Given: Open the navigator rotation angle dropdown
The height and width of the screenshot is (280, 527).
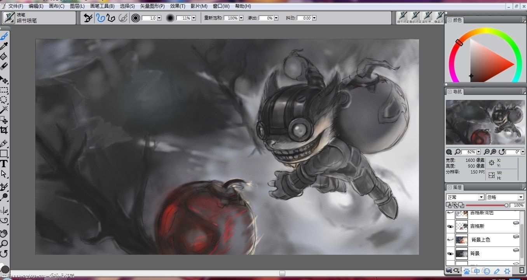Looking at the screenshot, I should 523,152.
